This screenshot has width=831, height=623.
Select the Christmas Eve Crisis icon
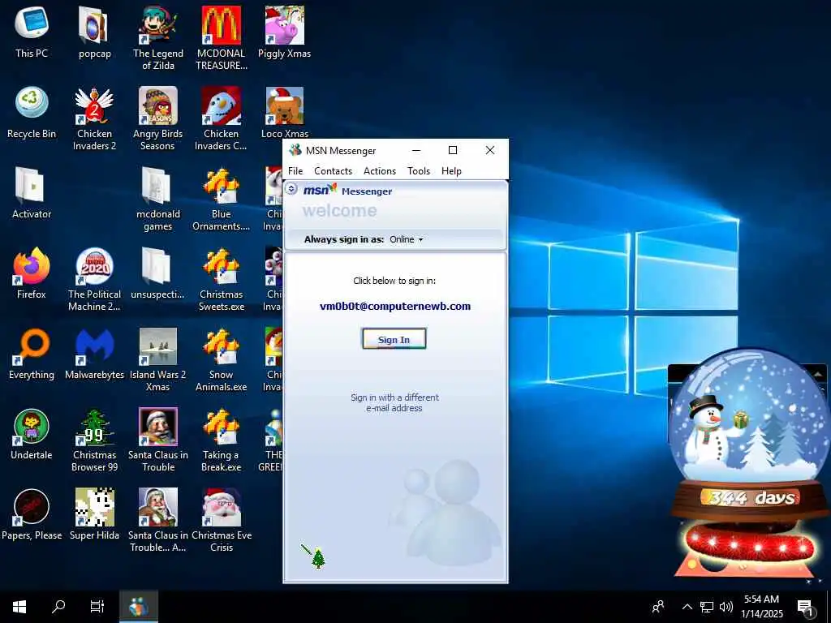click(x=221, y=520)
